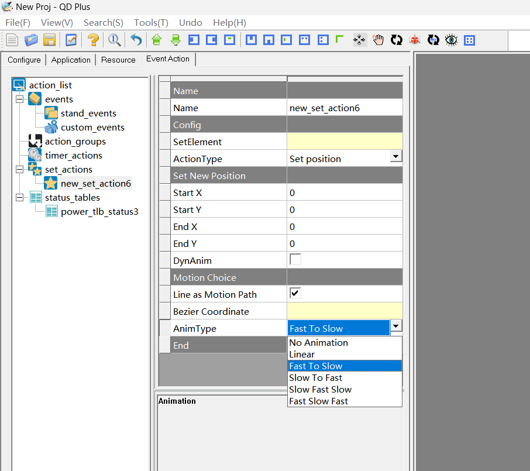Click the move four-arrows icon
Image resolution: width=530 pixels, height=471 pixels.
359,40
